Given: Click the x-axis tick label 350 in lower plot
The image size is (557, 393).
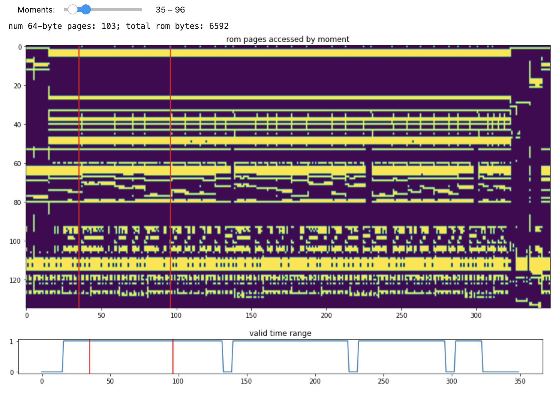Looking at the screenshot, I should click(x=520, y=381).
